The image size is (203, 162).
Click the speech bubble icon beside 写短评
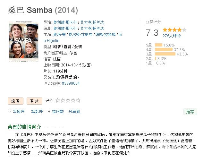(x=9, y=111)
